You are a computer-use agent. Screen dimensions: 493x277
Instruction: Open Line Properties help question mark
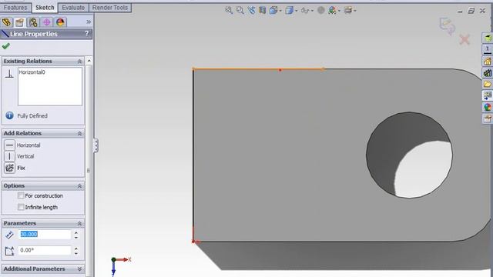pos(87,33)
